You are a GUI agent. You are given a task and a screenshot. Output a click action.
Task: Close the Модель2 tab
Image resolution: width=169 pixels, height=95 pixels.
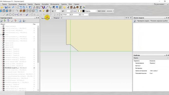(x=62, y=18)
